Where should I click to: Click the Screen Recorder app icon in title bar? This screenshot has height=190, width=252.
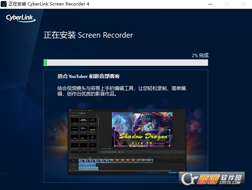4,4
